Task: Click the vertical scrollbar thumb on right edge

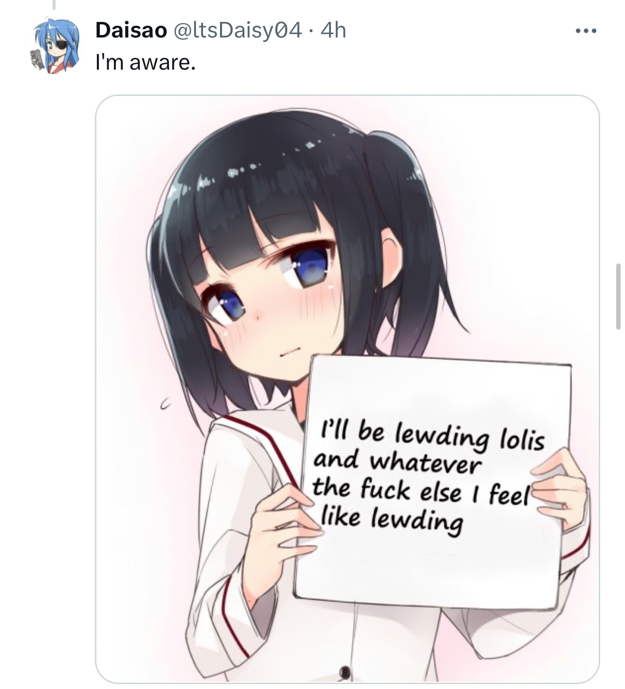Action: [618, 297]
